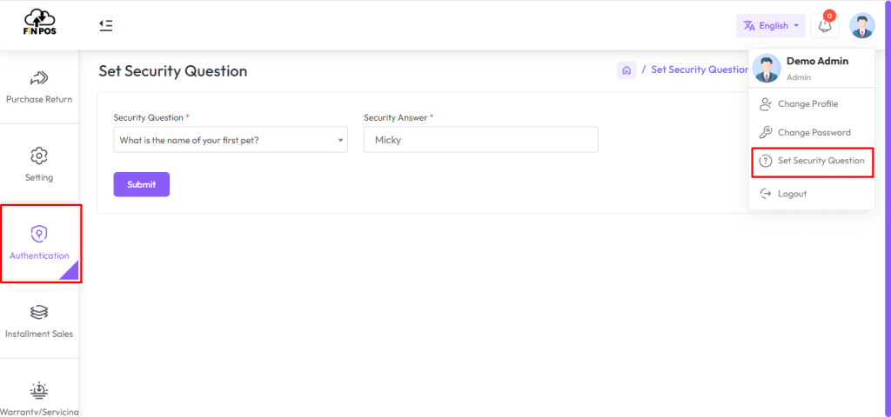Click the user avatar in the top bar
891x417 pixels.
[x=861, y=25]
